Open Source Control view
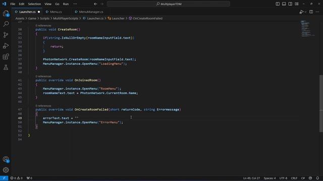Viewport: 323px width, 181px height. click(6, 35)
